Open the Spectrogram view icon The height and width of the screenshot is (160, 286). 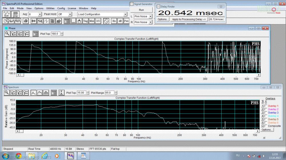[52, 21]
